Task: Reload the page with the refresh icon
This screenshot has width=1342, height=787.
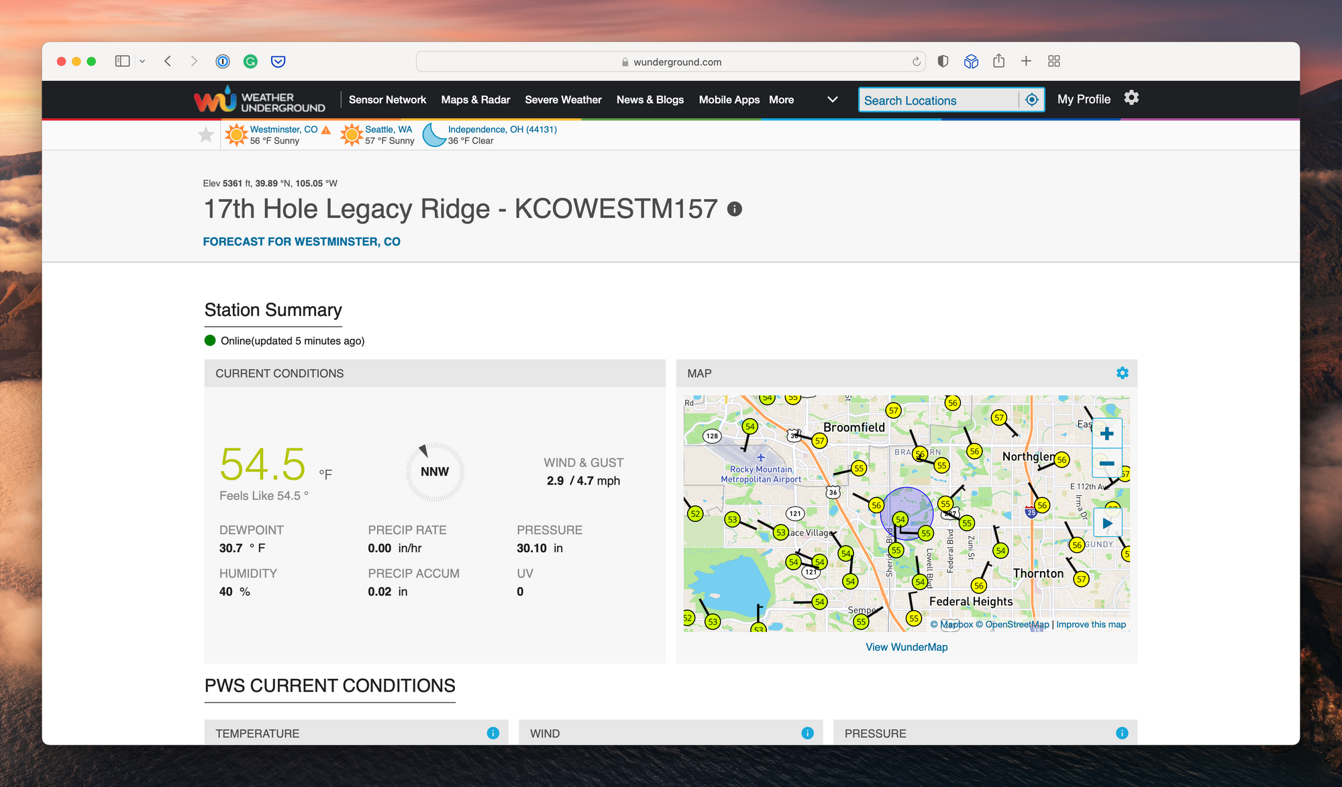Action: [x=916, y=62]
